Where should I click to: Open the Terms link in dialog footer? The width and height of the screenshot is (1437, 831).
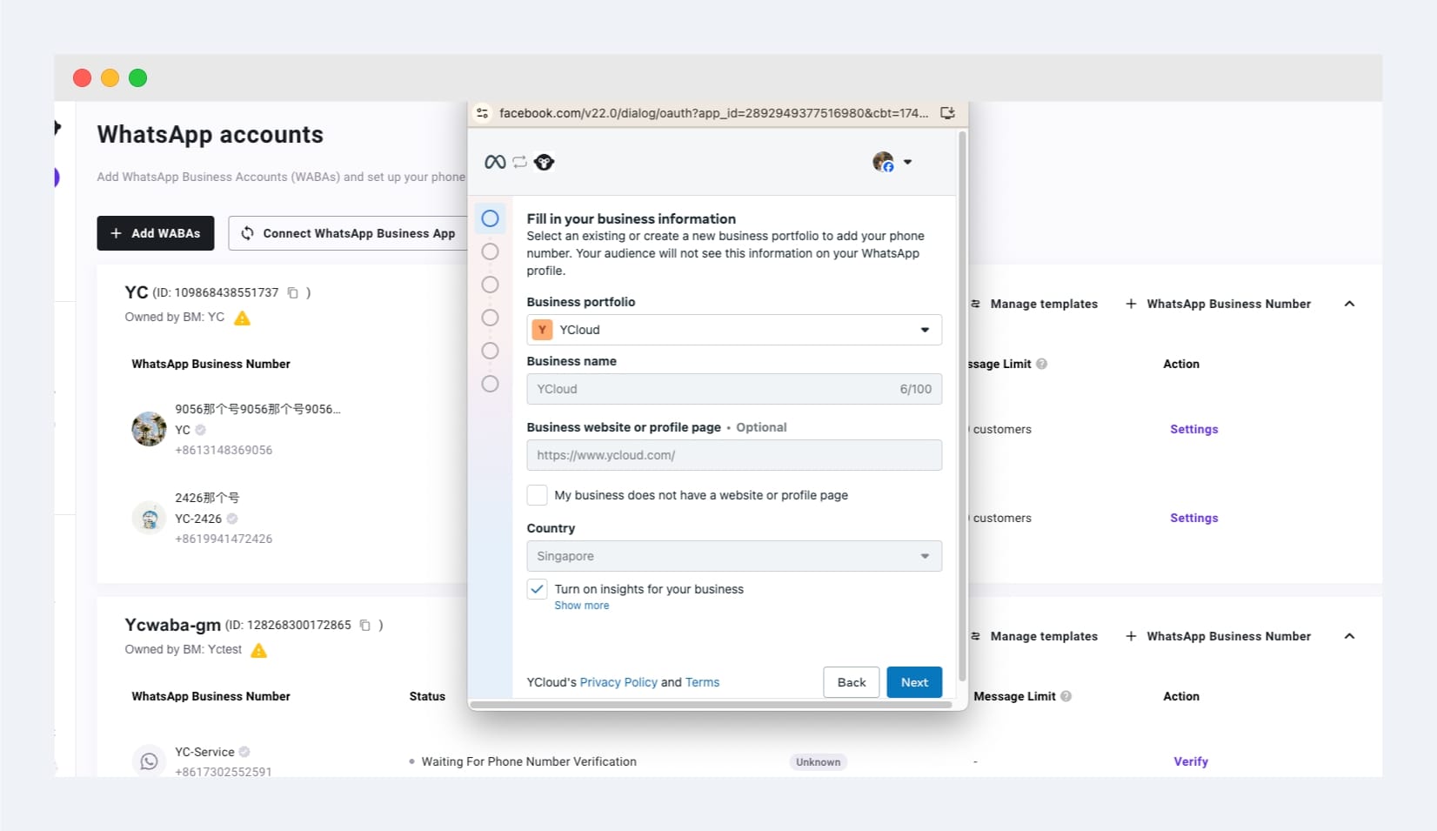[x=702, y=682]
